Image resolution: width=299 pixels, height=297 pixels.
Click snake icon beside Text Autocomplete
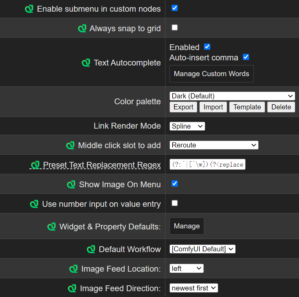click(86, 63)
